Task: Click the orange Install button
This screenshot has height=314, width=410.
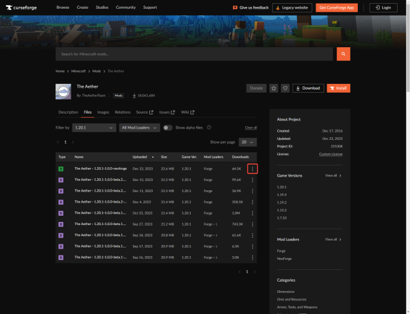Action: click(339, 88)
